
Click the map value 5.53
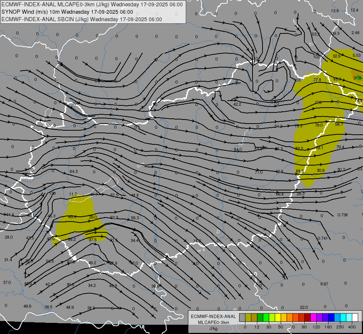click(357, 55)
